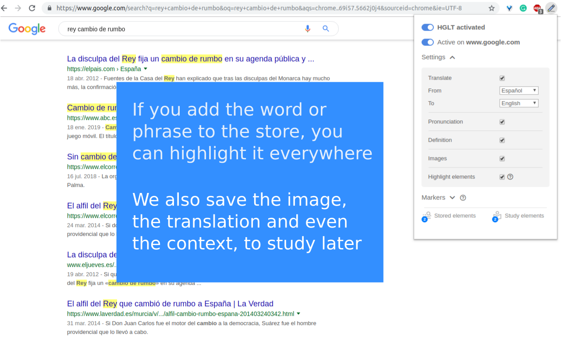Click the Translate setting label
The height and width of the screenshot is (350, 561).
click(x=440, y=78)
